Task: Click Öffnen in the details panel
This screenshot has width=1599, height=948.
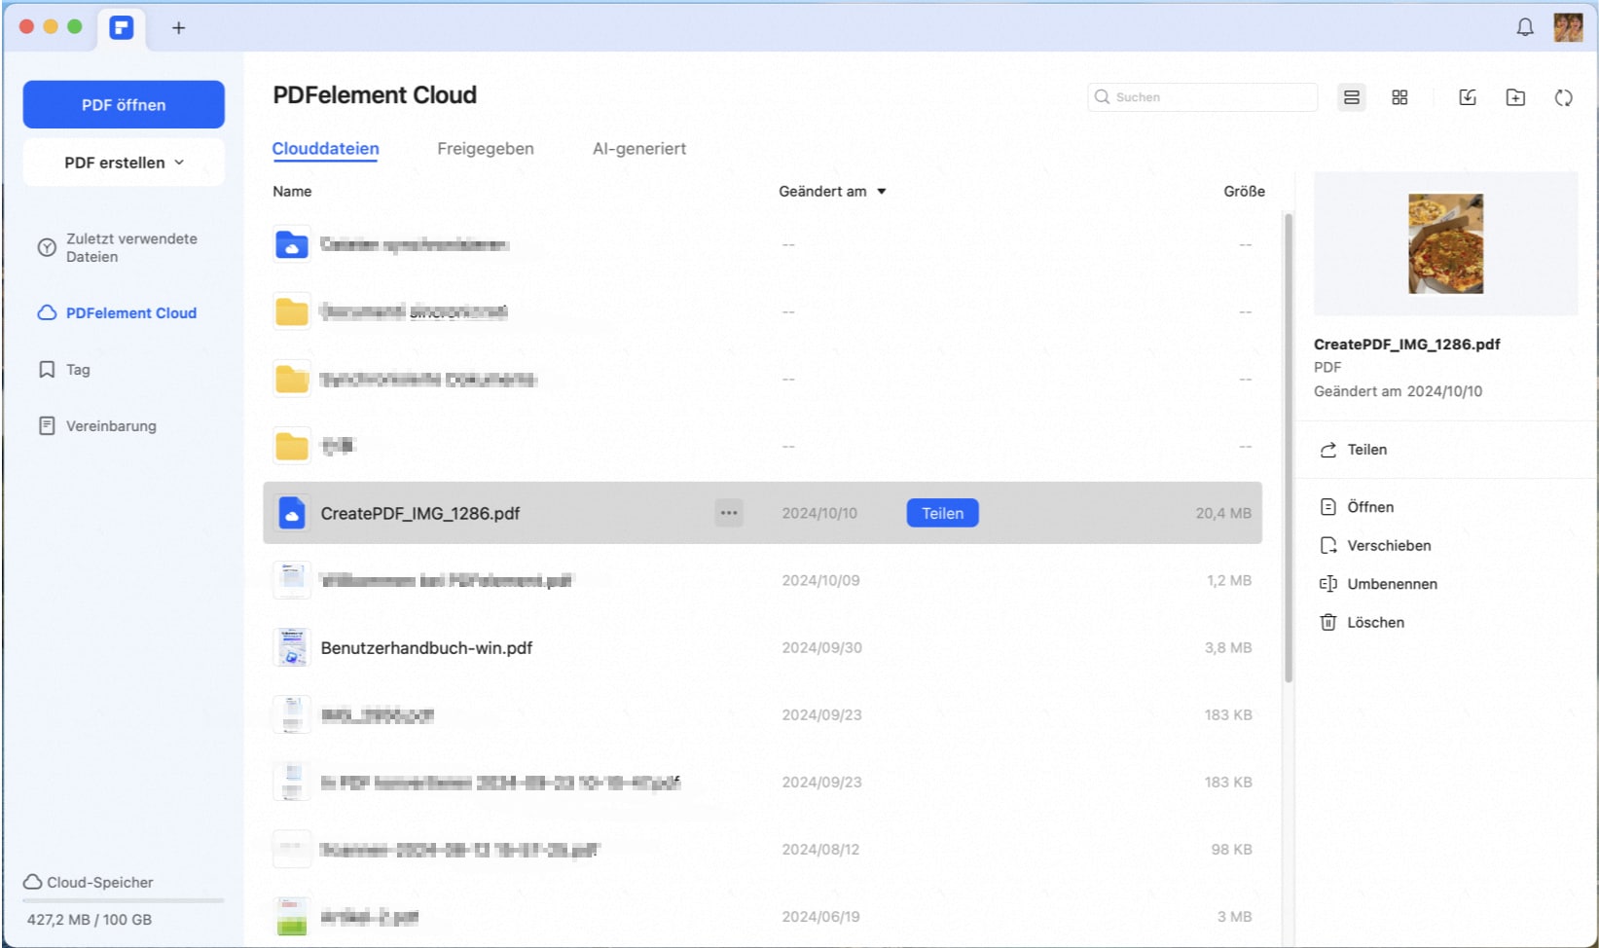Action: point(1370,507)
